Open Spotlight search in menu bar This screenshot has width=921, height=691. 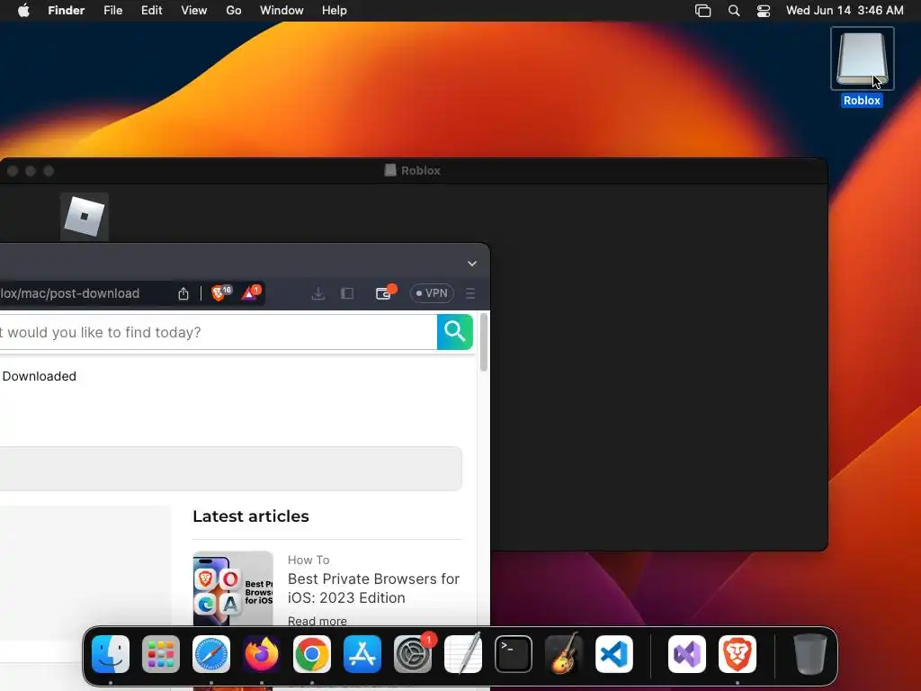734,11
